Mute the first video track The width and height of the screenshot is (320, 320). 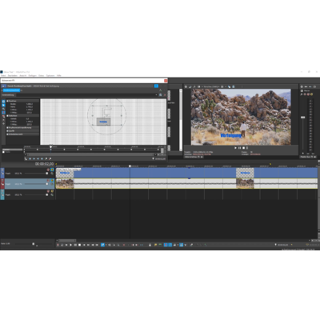[48, 170]
